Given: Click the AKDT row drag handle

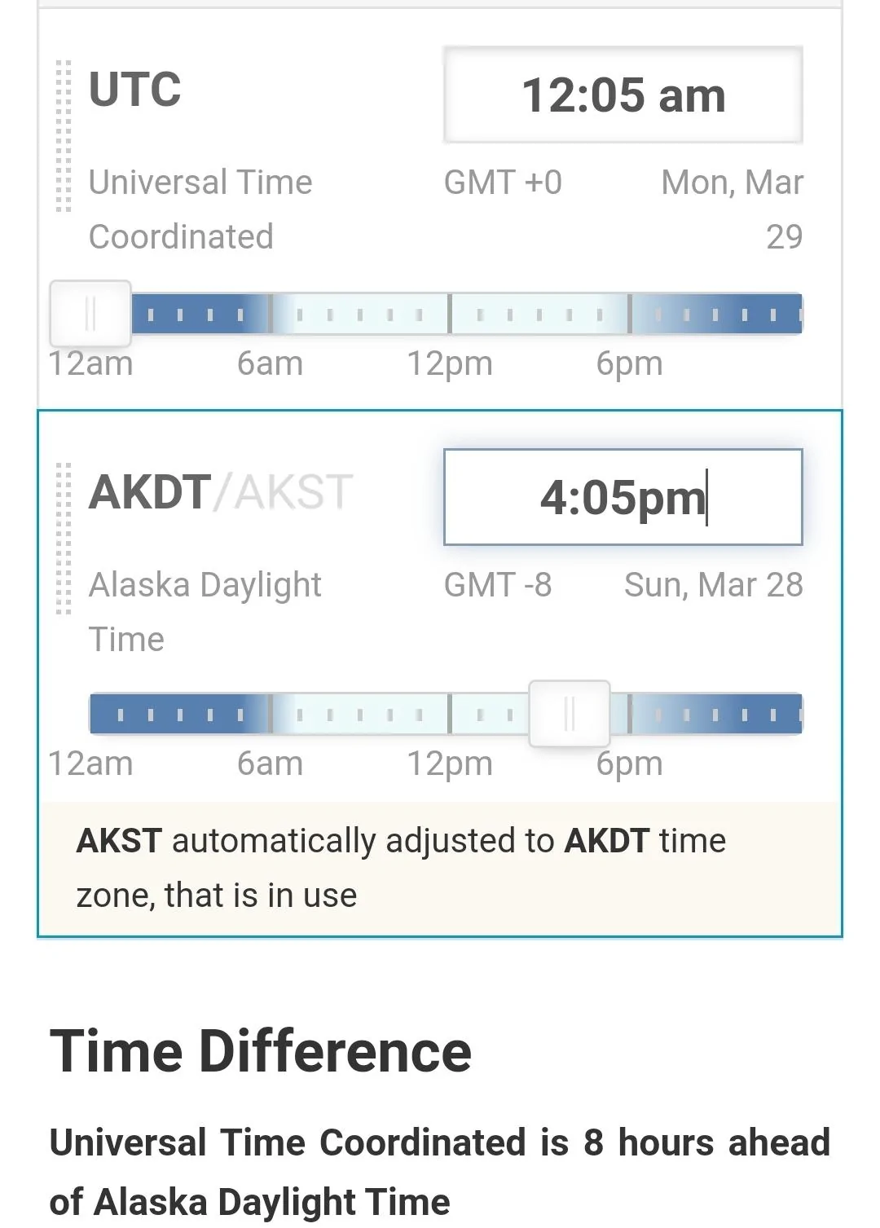Looking at the screenshot, I should click(x=64, y=539).
